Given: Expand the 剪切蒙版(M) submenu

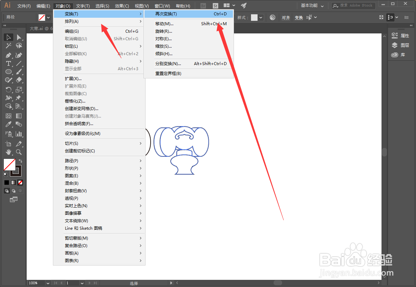Looking at the screenshot, I should (99, 238).
